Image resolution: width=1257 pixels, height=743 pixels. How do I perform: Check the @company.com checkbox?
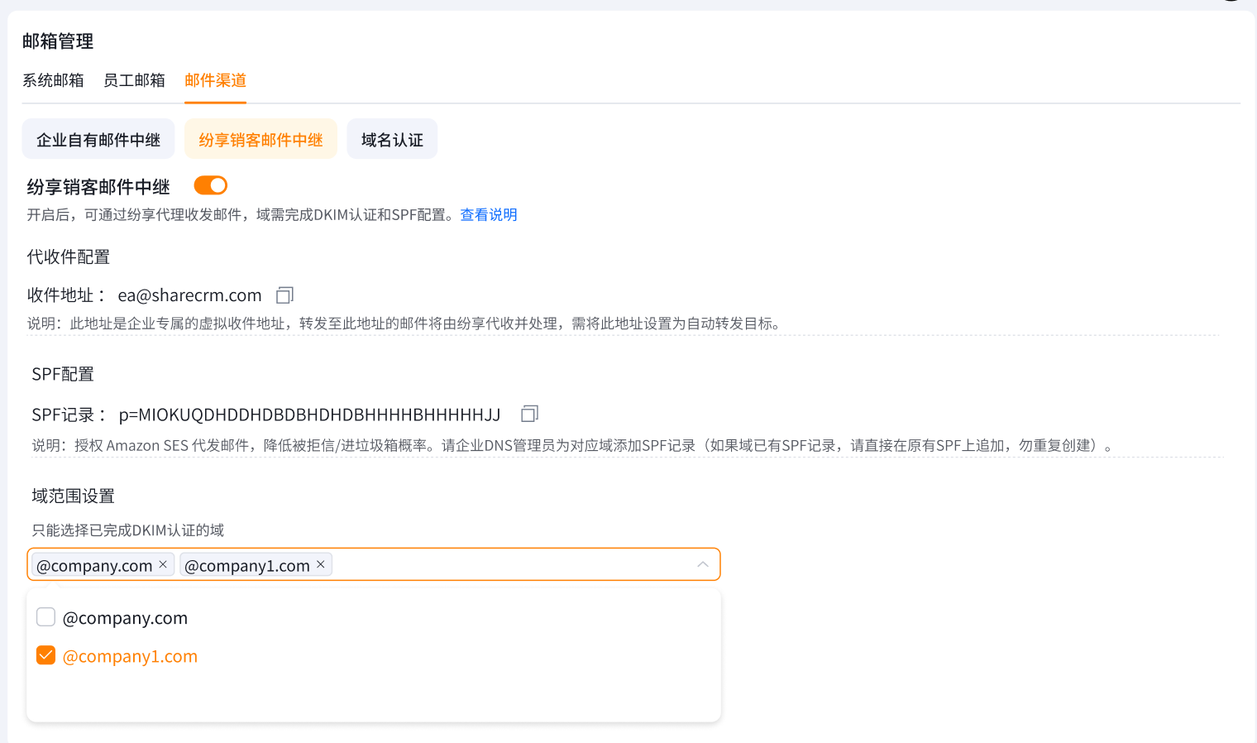pos(46,617)
